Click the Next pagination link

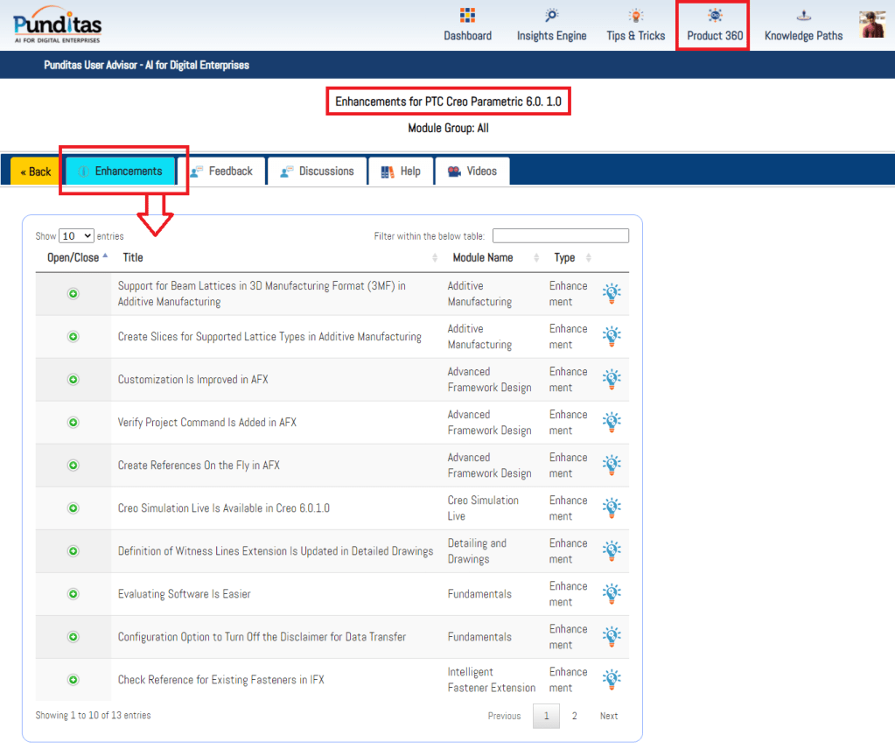coord(609,716)
